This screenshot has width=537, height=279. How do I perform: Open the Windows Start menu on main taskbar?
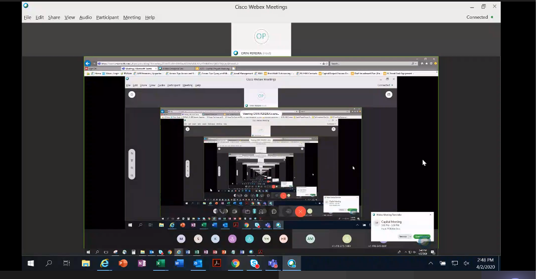pos(30,263)
